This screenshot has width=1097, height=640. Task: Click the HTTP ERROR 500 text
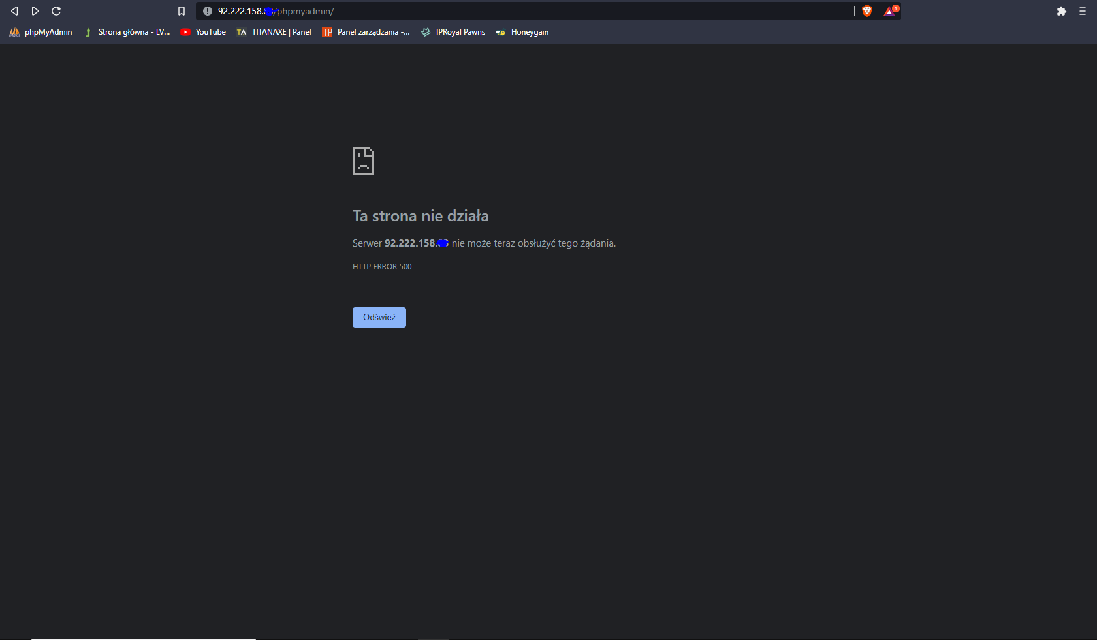[x=382, y=267]
